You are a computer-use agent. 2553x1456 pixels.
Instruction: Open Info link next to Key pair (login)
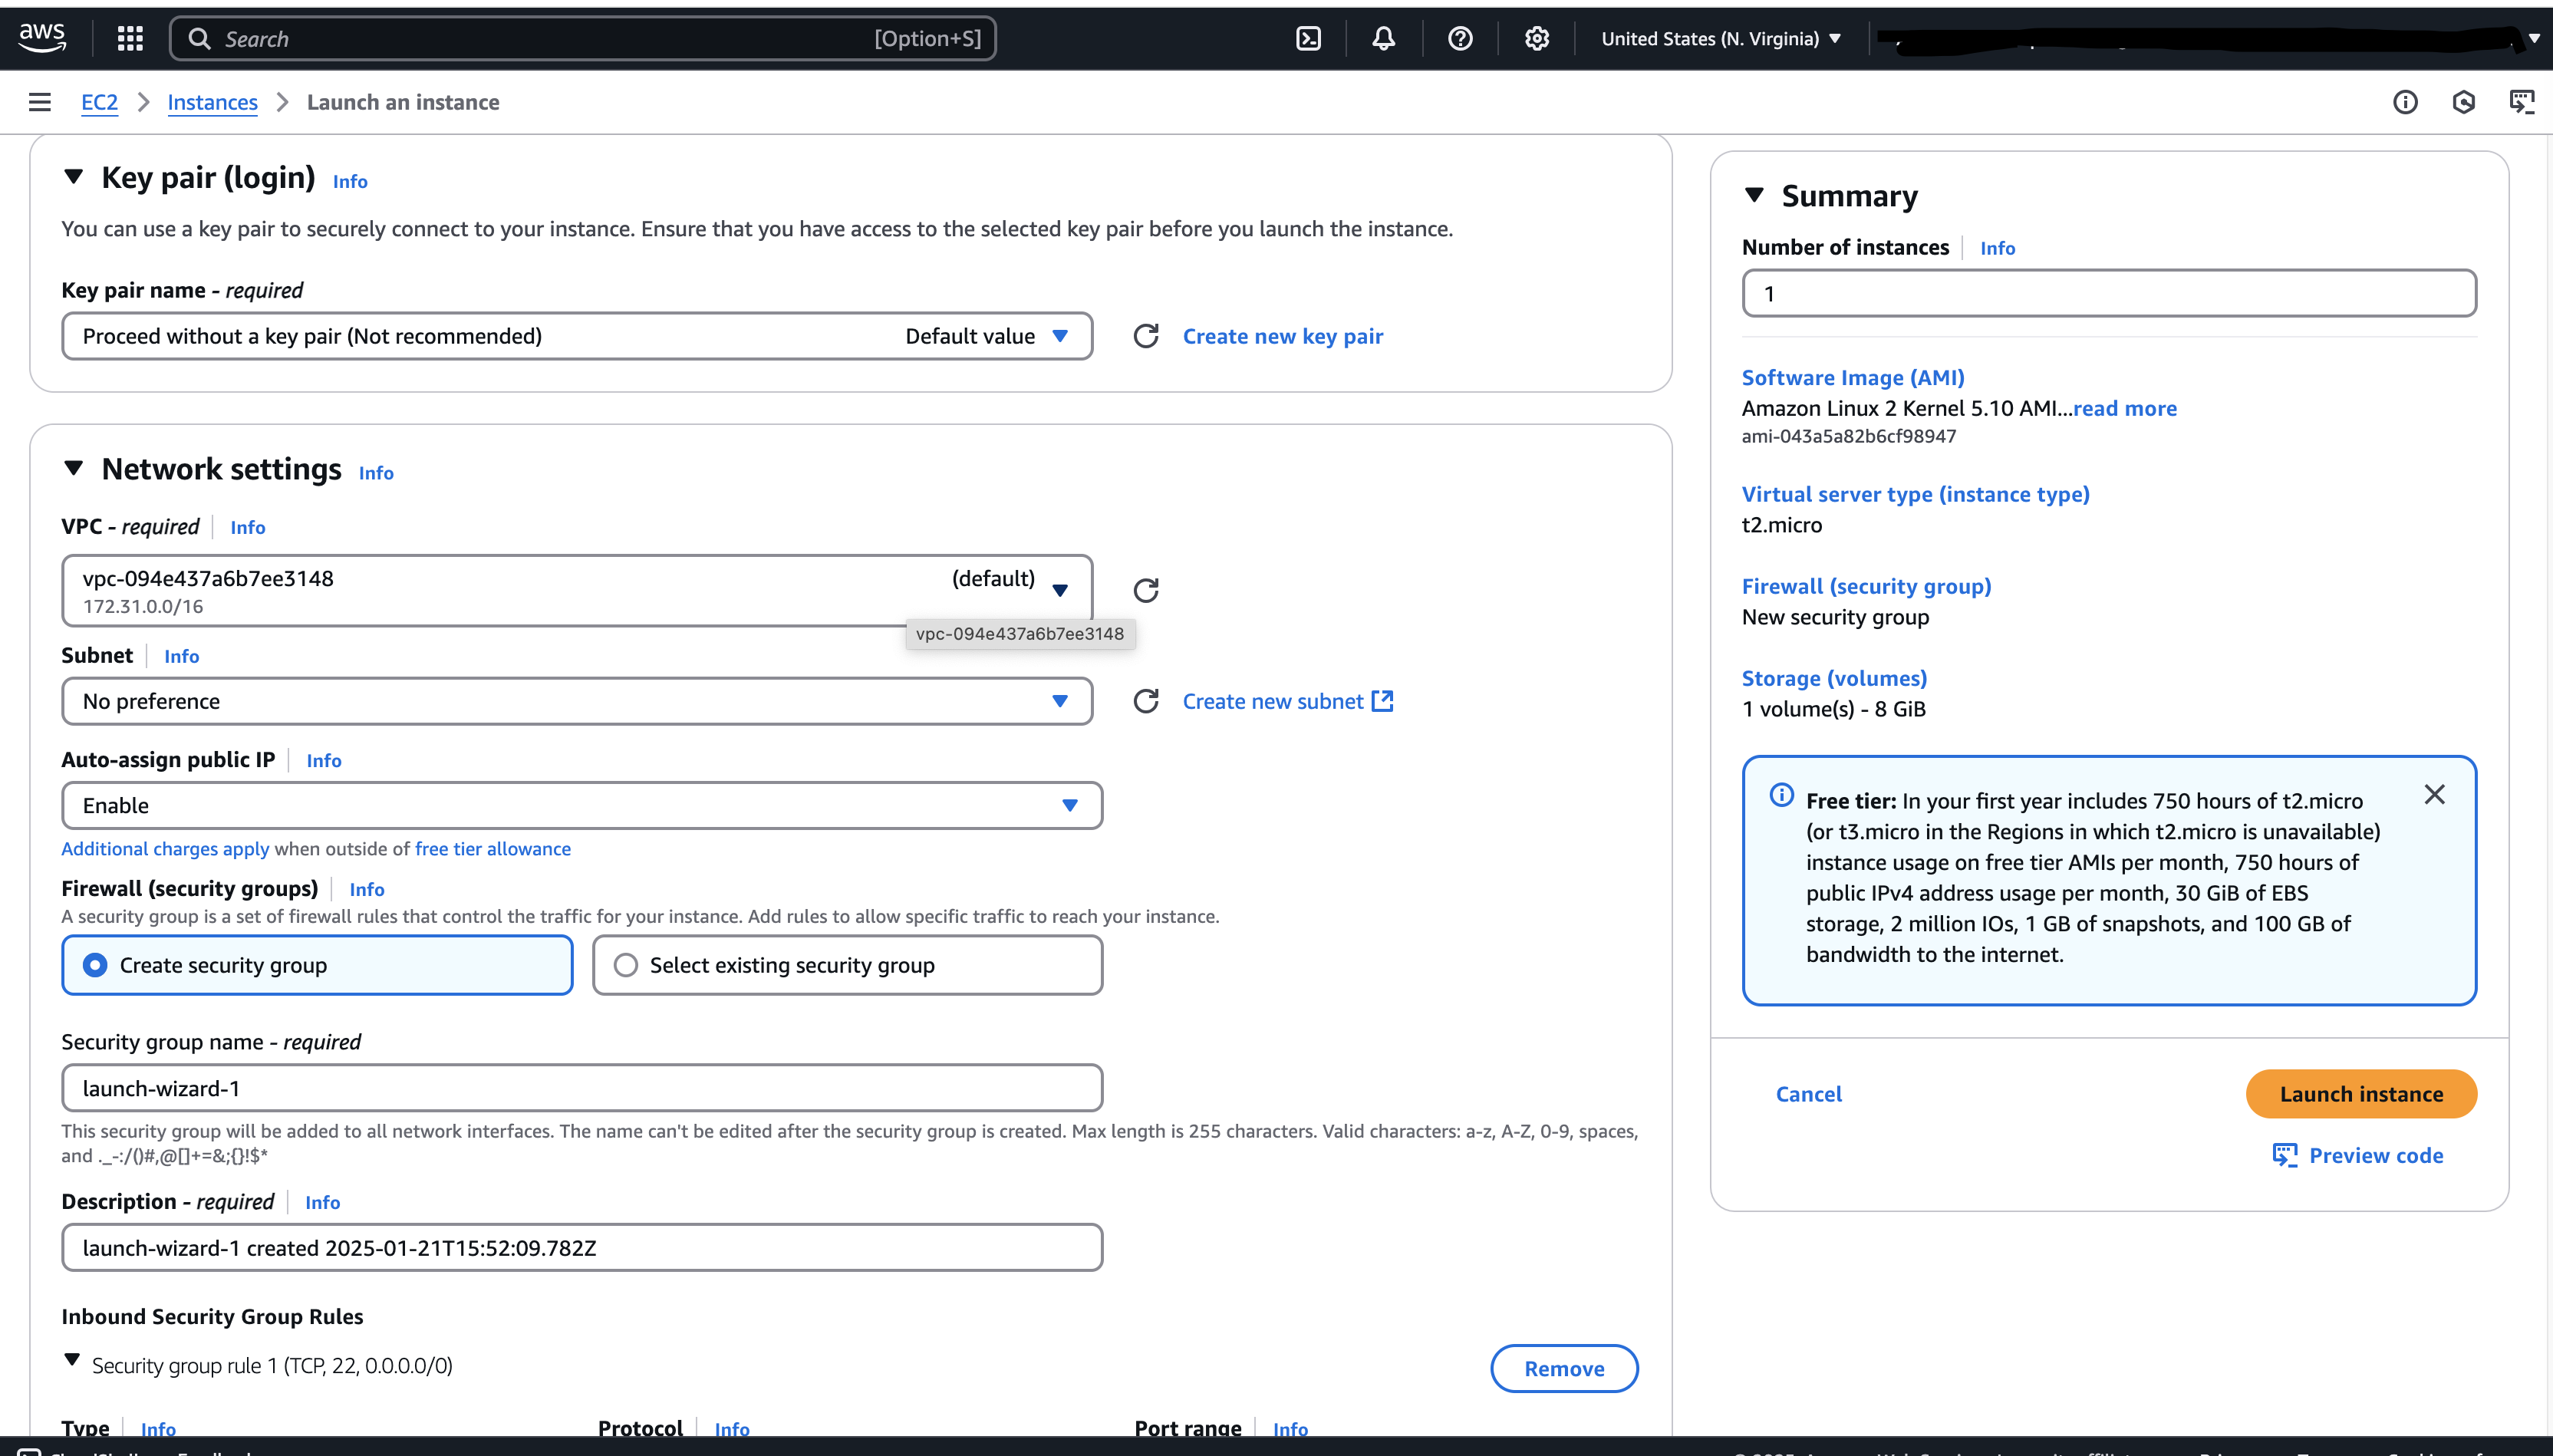coord(350,181)
